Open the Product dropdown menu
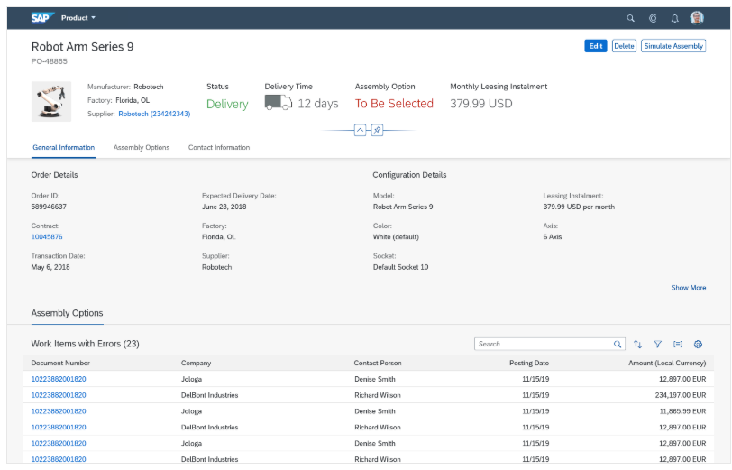This screenshot has height=470, width=732. point(78,18)
